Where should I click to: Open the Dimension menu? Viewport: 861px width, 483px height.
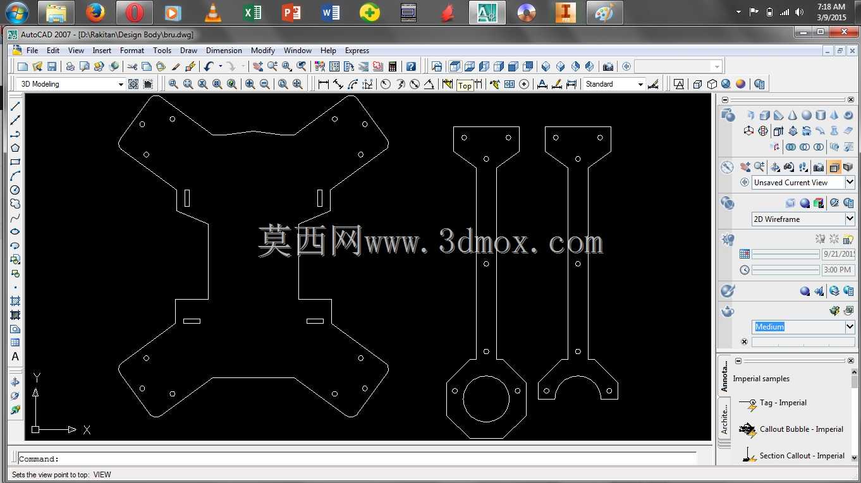[224, 51]
